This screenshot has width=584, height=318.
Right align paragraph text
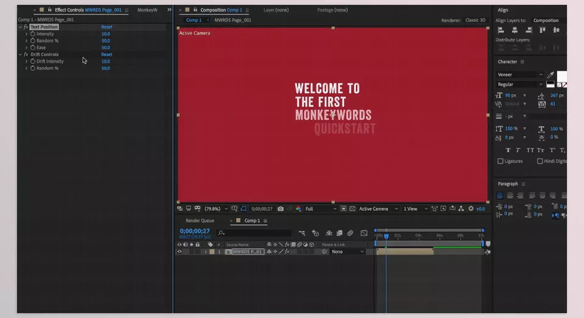520,196
